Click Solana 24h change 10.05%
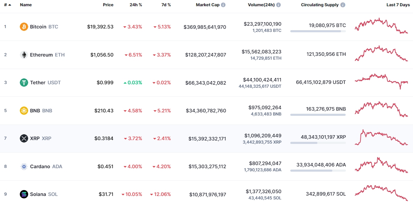 click(x=132, y=194)
